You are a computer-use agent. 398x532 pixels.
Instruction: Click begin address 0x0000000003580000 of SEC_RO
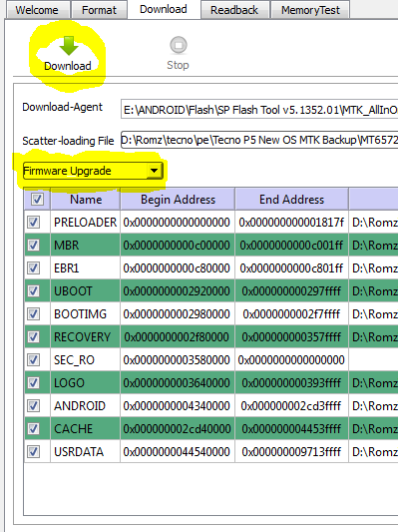tap(178, 360)
